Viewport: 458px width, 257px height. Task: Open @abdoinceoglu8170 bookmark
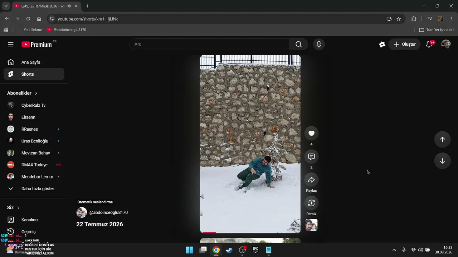67,30
